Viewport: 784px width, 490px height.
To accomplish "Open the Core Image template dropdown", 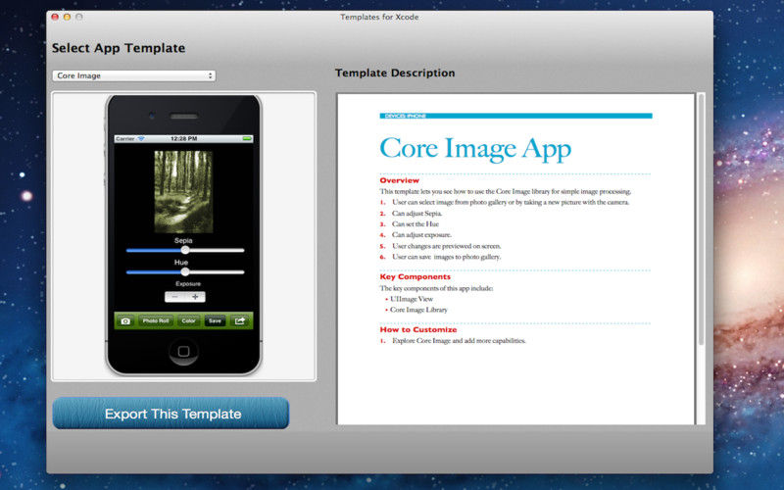I will pyautogui.click(x=133, y=75).
